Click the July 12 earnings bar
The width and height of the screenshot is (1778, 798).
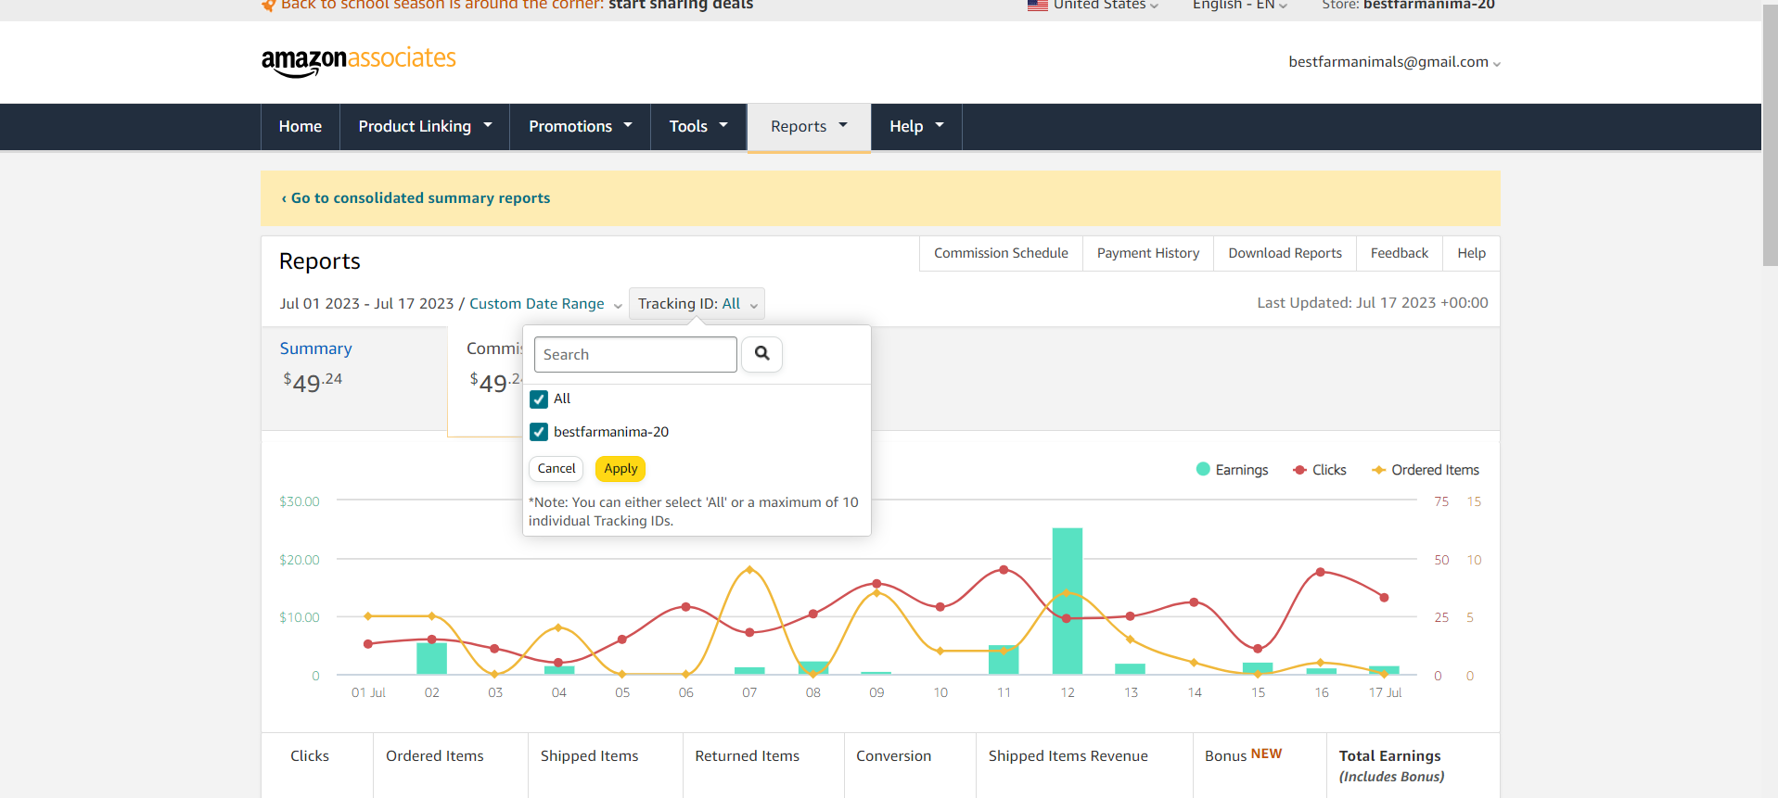pos(1068,601)
